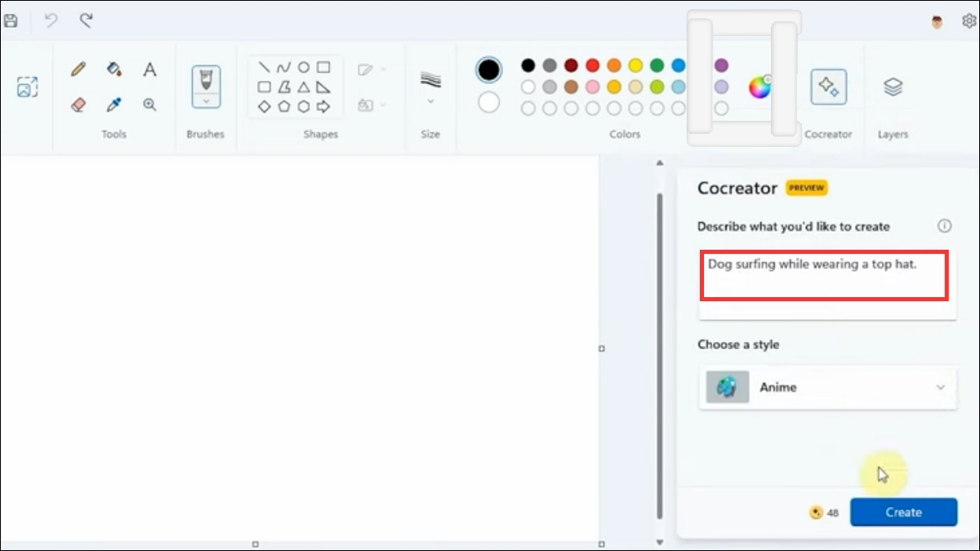The image size is (980, 551).
Task: Click the info icon beside description label
Action: tap(945, 226)
